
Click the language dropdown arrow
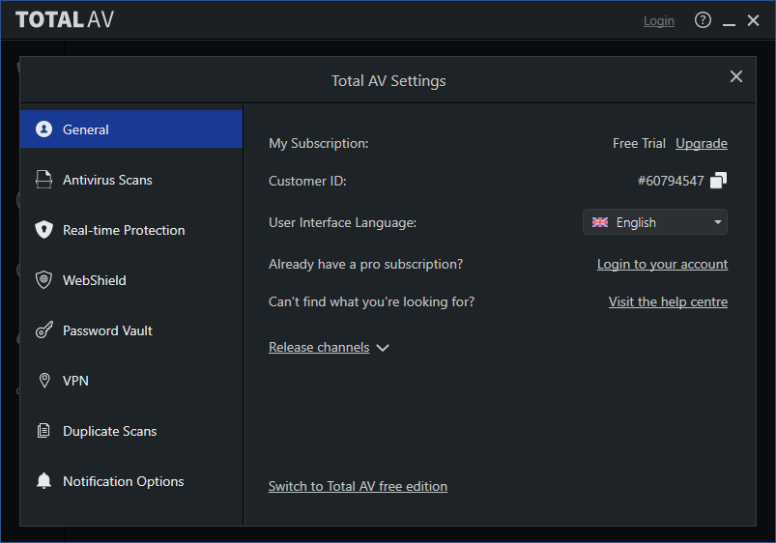pyautogui.click(x=718, y=222)
